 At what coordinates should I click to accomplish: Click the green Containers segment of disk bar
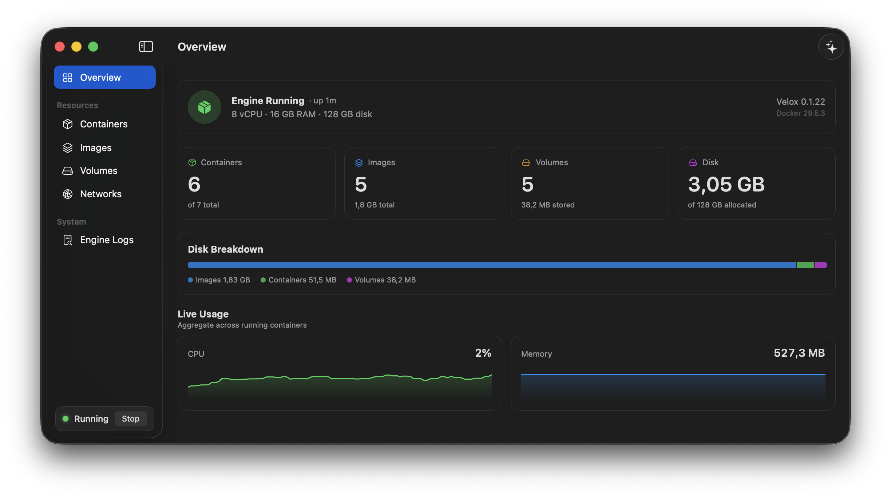[805, 265]
